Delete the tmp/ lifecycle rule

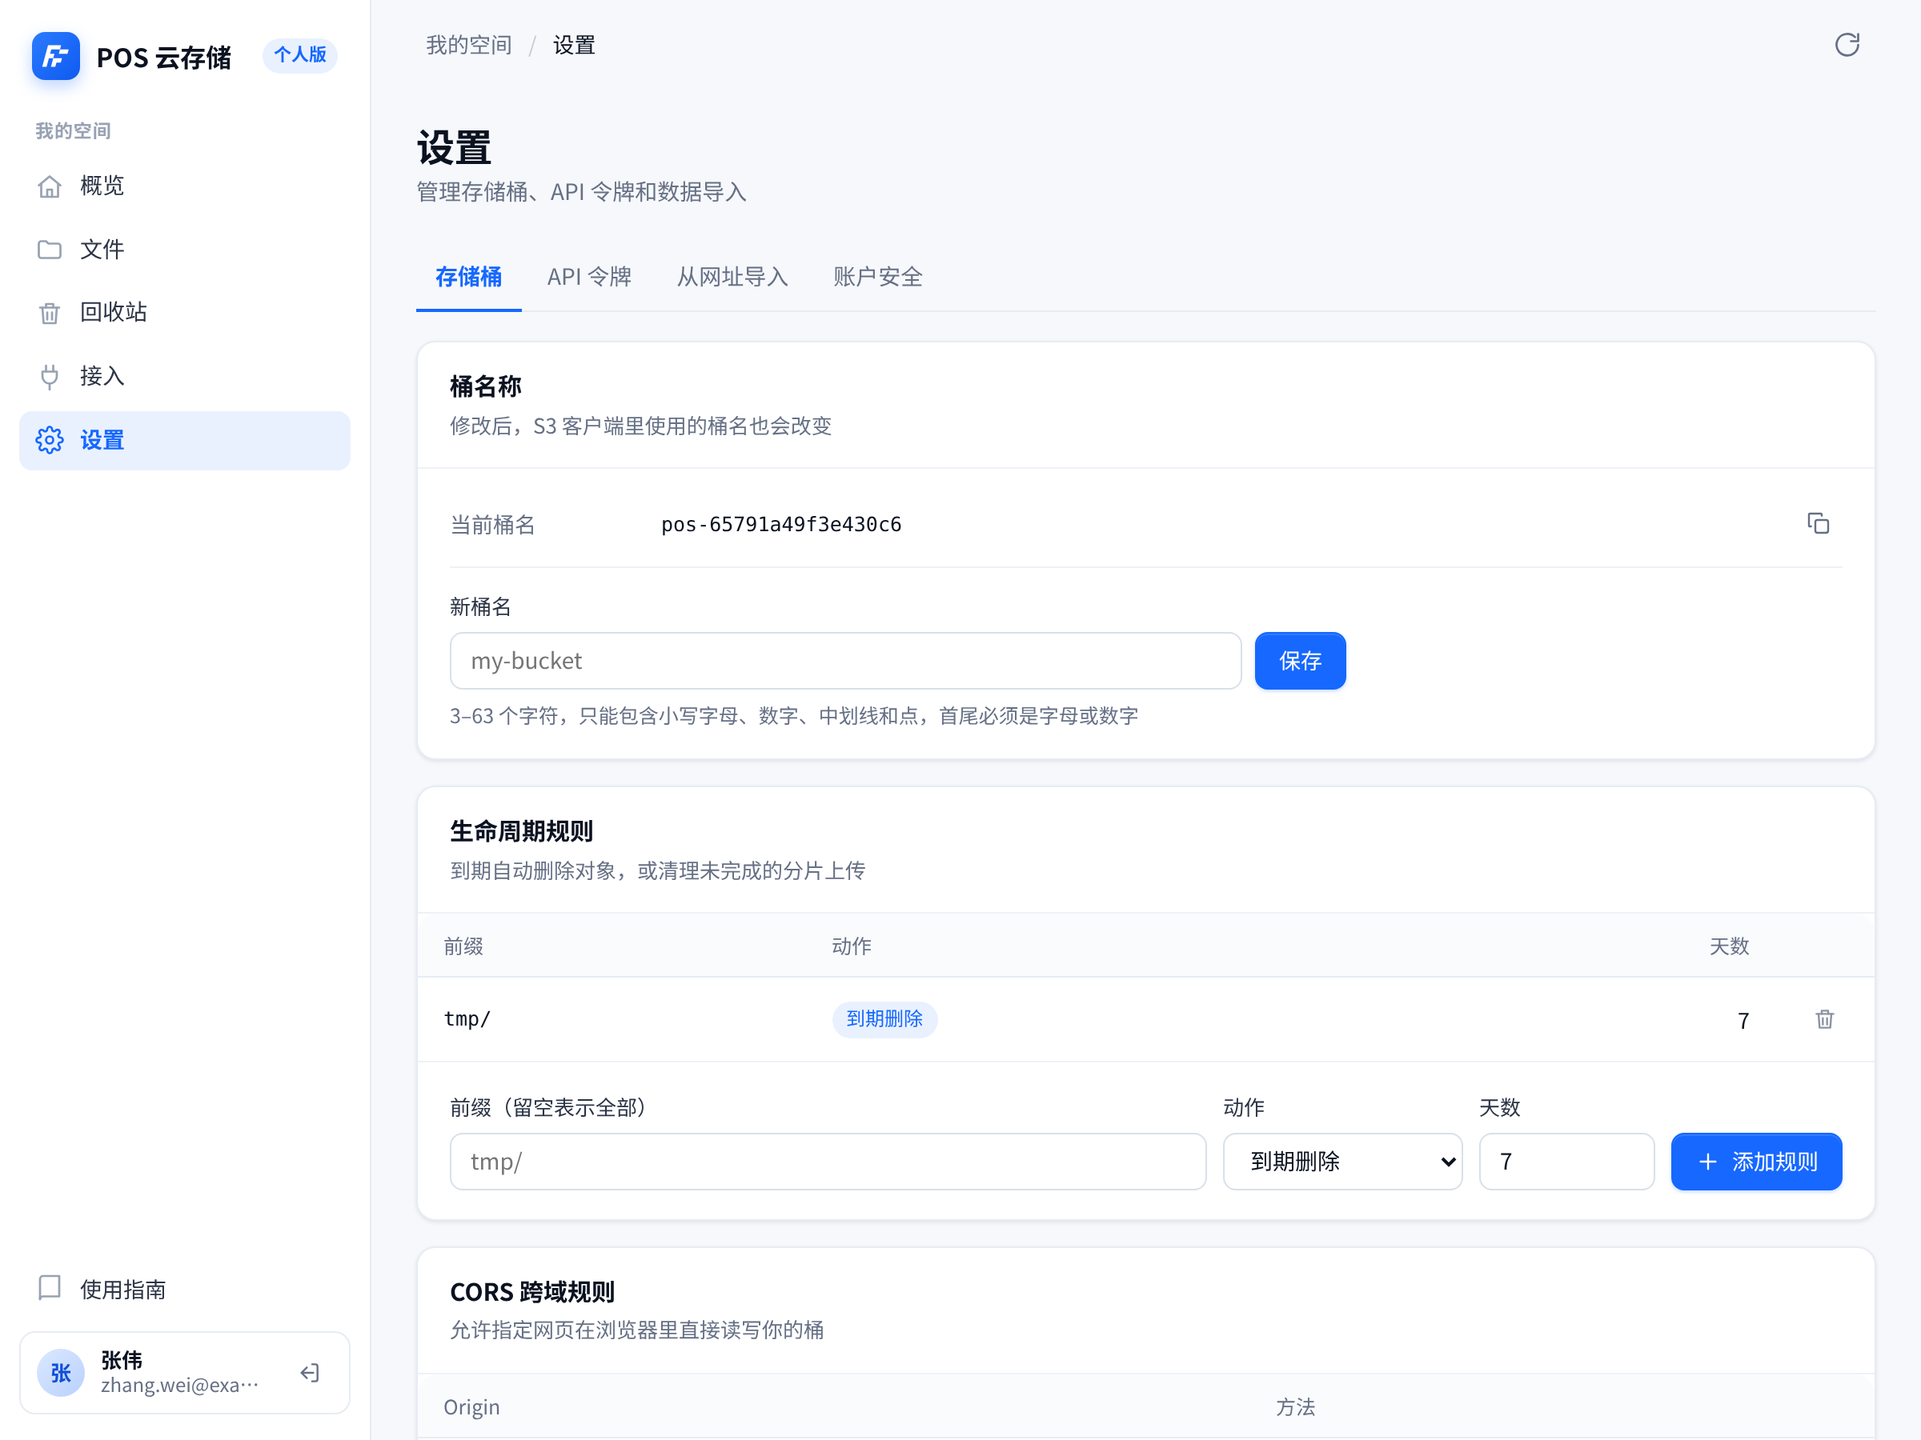[1825, 1019]
